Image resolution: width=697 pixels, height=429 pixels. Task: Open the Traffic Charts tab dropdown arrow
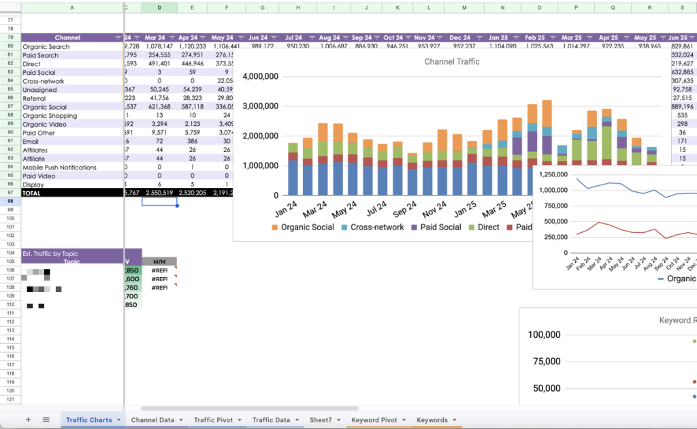(119, 420)
